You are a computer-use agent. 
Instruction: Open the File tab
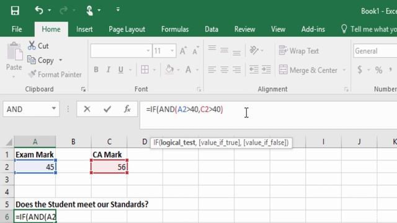click(x=17, y=29)
